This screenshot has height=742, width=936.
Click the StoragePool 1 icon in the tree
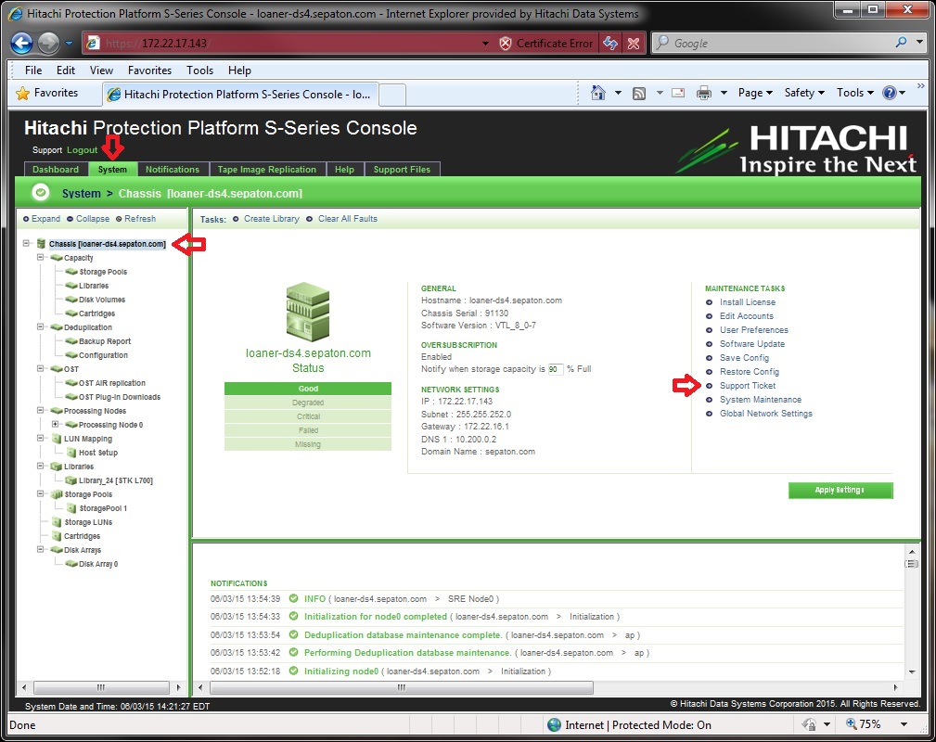[71, 508]
